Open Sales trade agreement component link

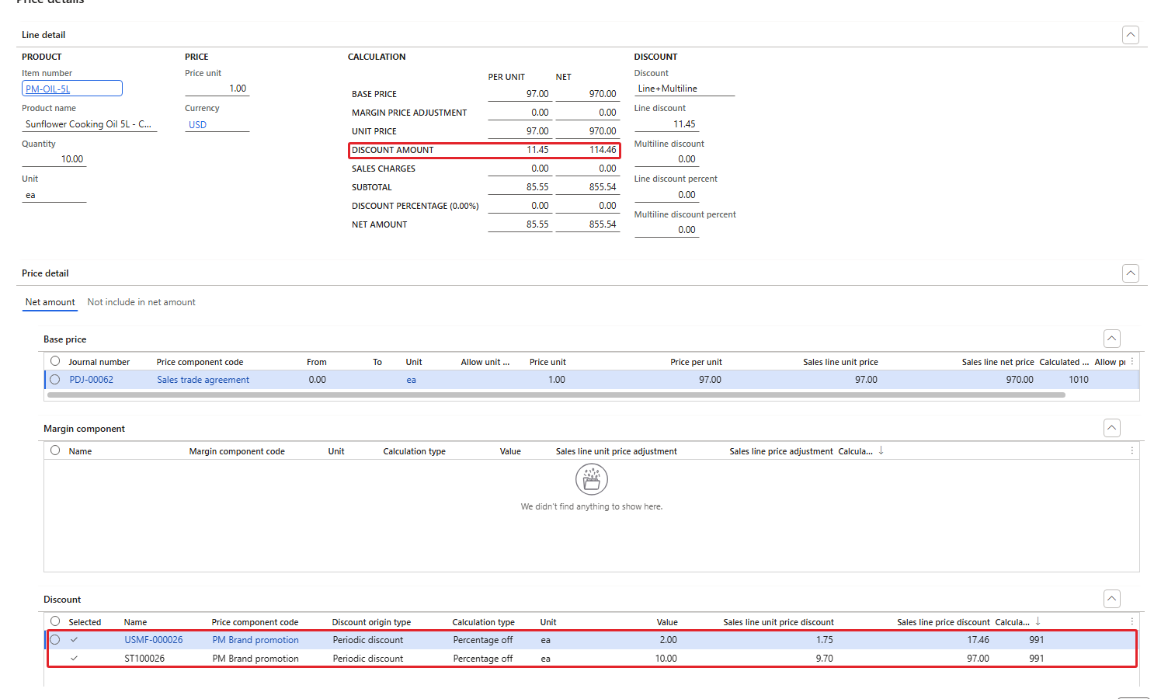203,380
